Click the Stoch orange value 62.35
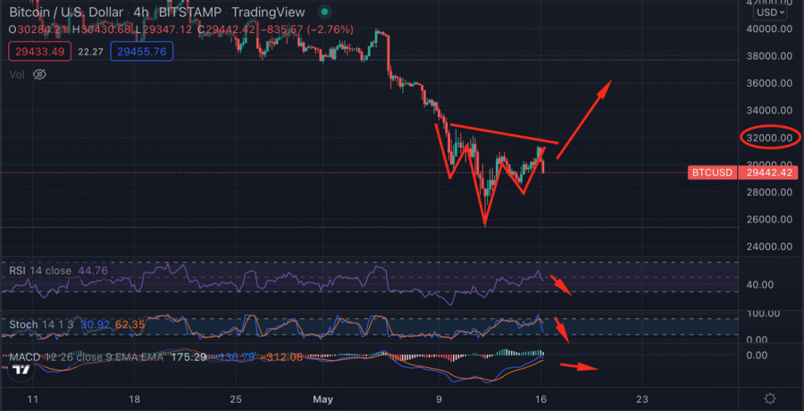This screenshot has width=804, height=411. (130, 324)
